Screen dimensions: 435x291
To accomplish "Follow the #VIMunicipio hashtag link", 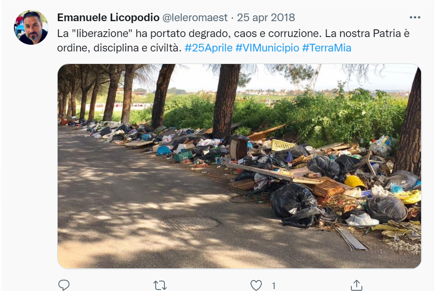I will 267,48.
